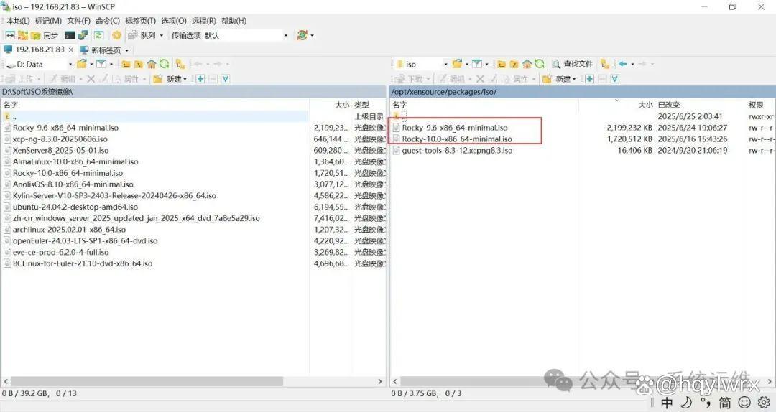Image resolution: width=776 pixels, height=412 pixels.
Task: Click remote panel open directory icon
Action: pyautogui.click(x=457, y=64)
